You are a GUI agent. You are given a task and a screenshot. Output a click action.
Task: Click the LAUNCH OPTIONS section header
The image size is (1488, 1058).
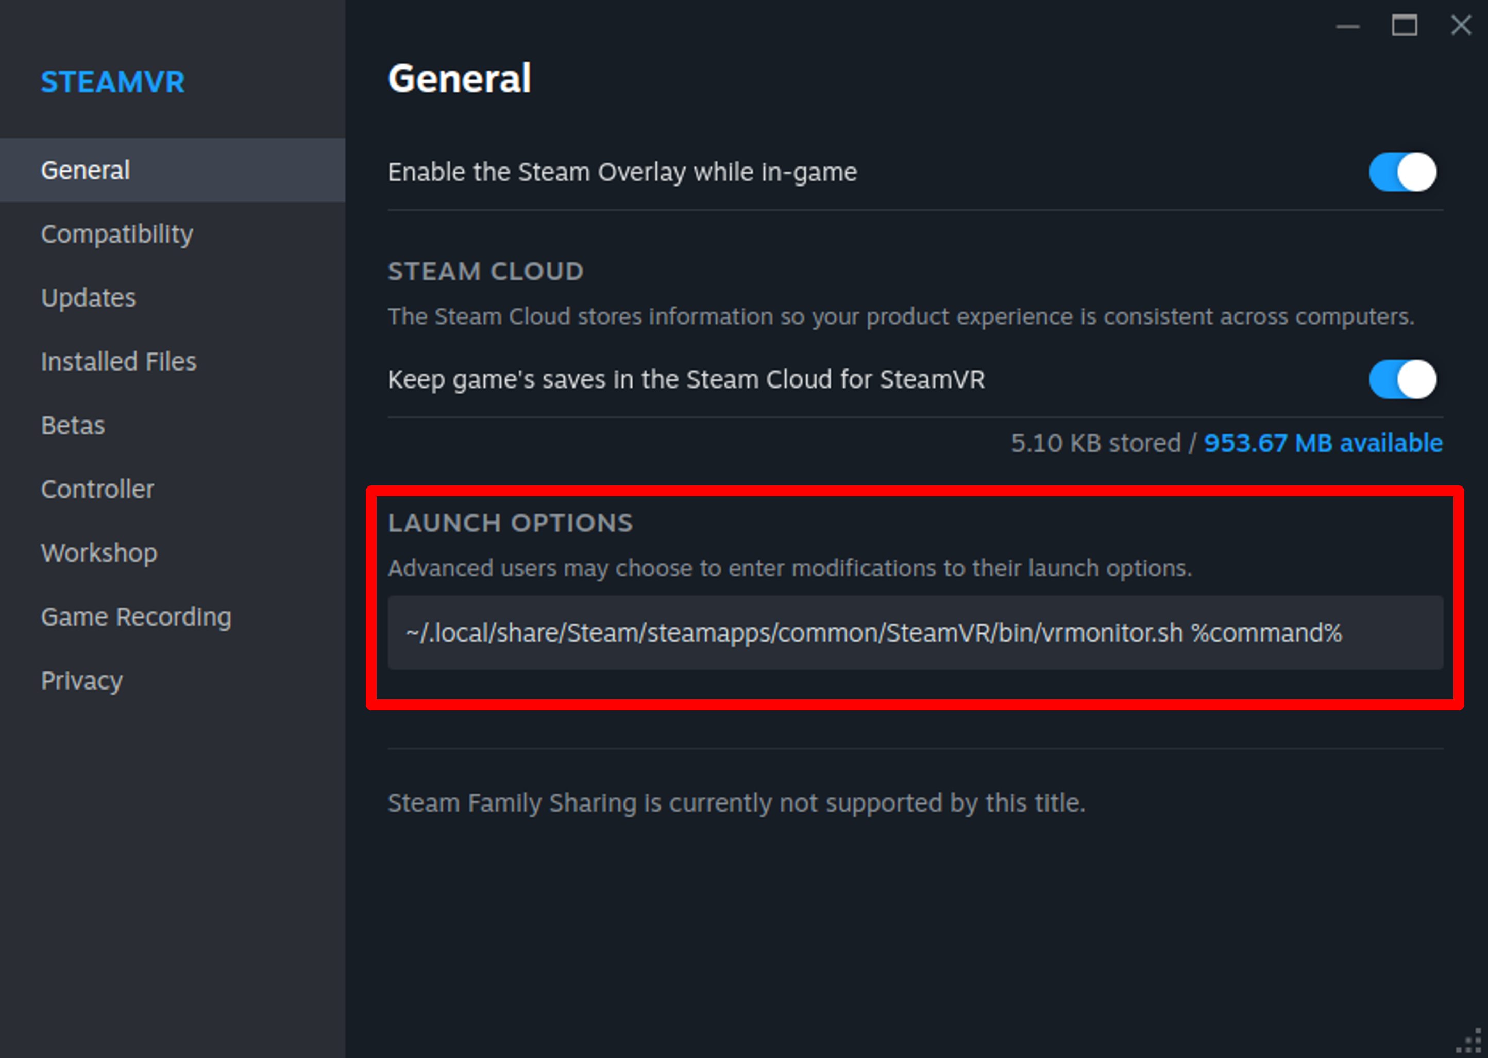[x=510, y=523]
